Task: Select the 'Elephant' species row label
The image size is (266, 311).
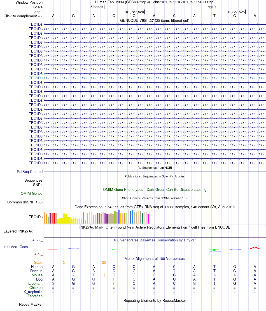Action: click(35, 283)
